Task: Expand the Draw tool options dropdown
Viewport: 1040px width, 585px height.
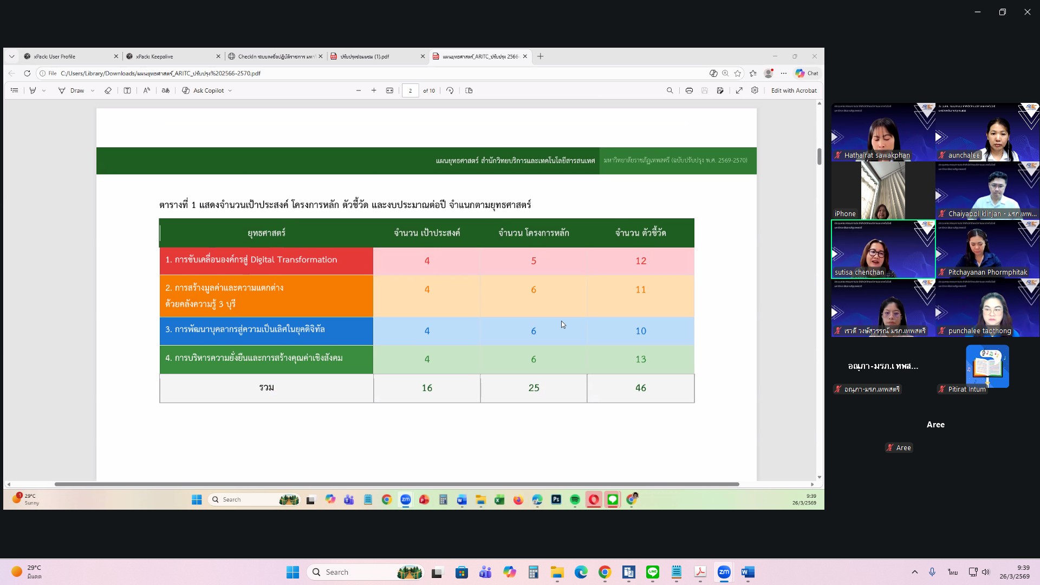Action: [93, 90]
